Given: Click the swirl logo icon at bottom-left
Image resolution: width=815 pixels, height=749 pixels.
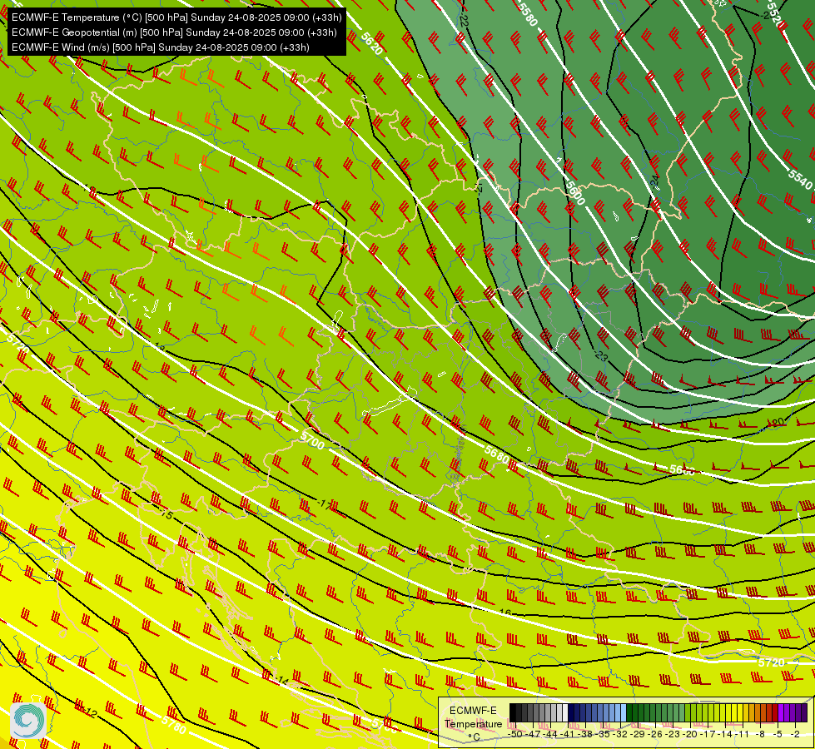Looking at the screenshot, I should [x=28, y=721].
